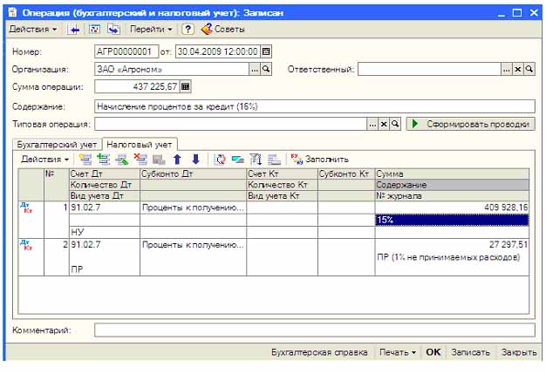Viewport: 546px width, 374px height.
Task: Click the Счет Кт column header
Action: 282,174
